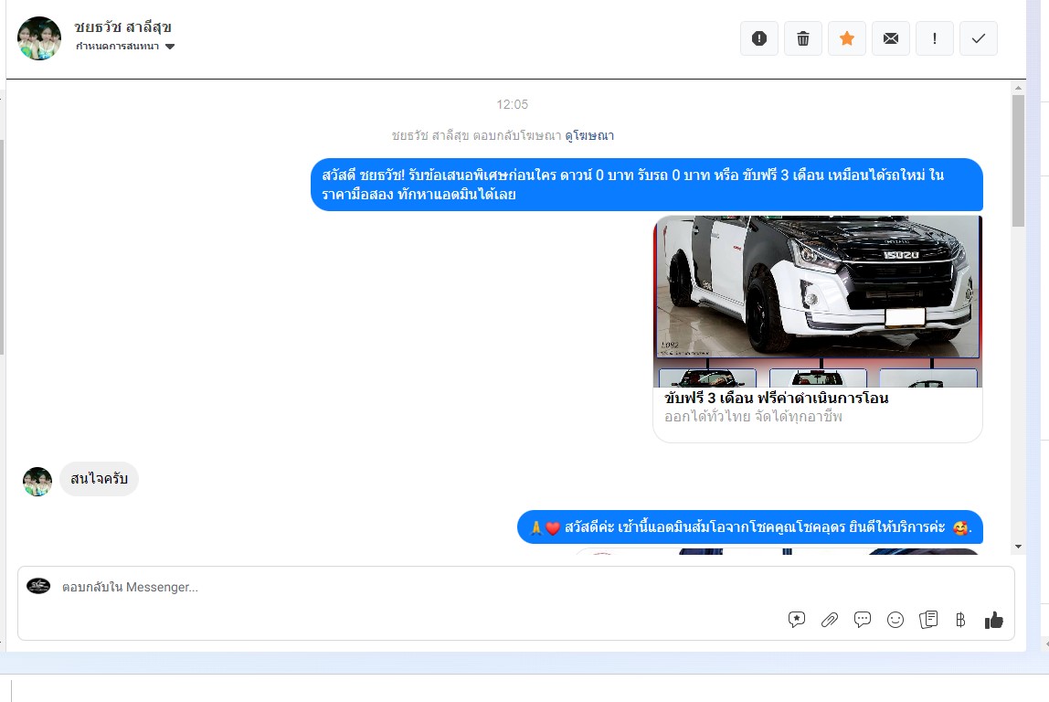Click the ขับฟรี 3 เดือน ad title
Screen dimensions: 1049x702
pos(776,399)
